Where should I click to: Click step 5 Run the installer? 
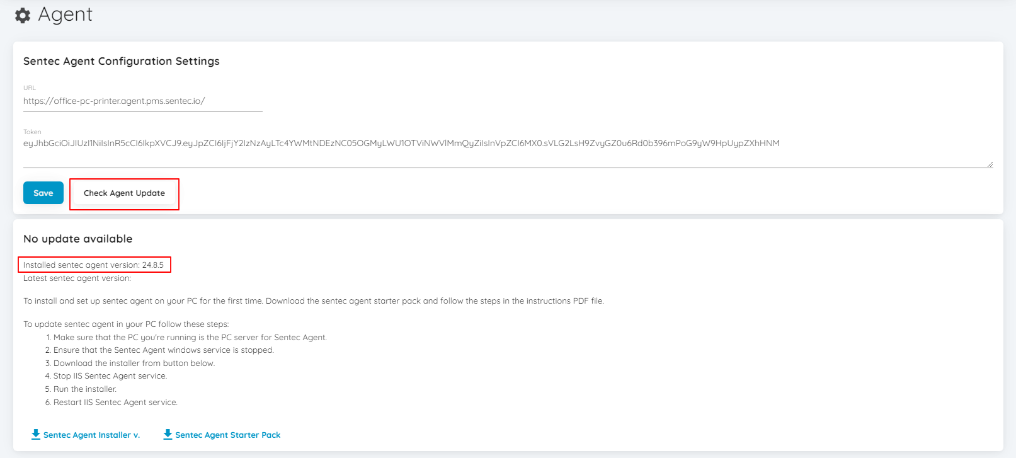point(81,389)
